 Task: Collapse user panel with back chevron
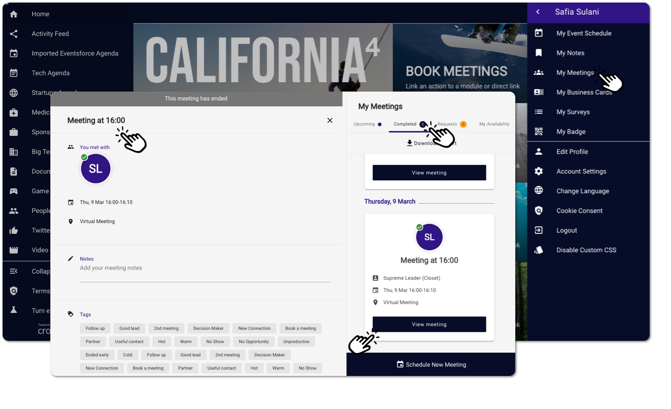tap(538, 12)
